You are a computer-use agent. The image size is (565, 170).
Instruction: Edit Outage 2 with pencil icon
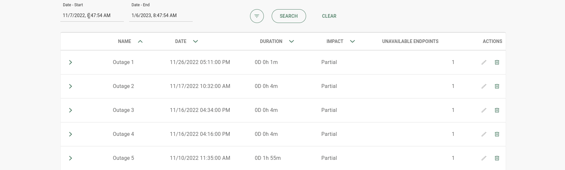(x=484, y=86)
